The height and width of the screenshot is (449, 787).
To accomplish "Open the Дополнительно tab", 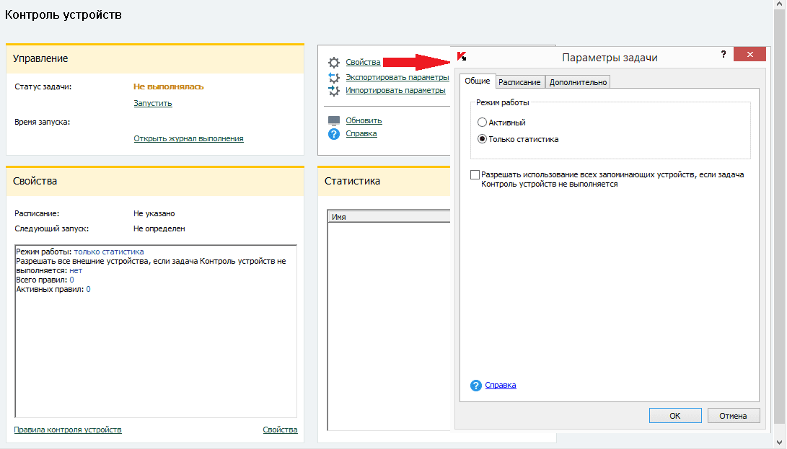I will (579, 82).
